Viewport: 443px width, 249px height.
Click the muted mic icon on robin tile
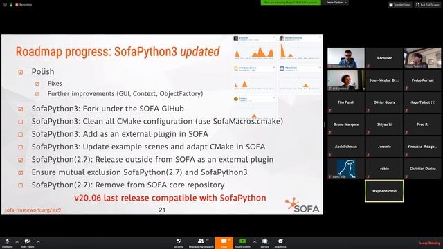point(368,177)
